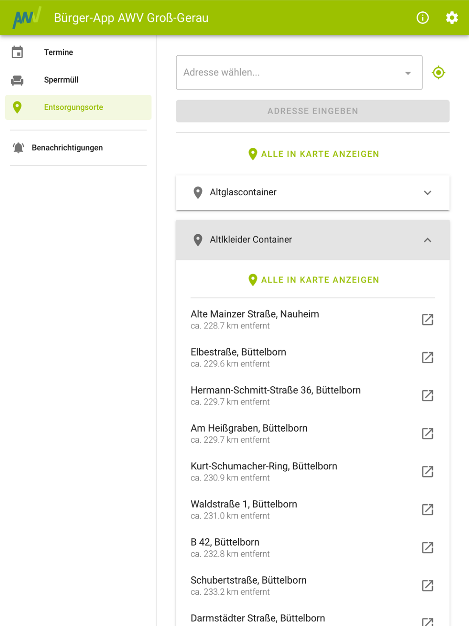Viewport: 469px width, 626px height.
Task: Click top Alle in Karte anzeigen link
Action: (313, 154)
